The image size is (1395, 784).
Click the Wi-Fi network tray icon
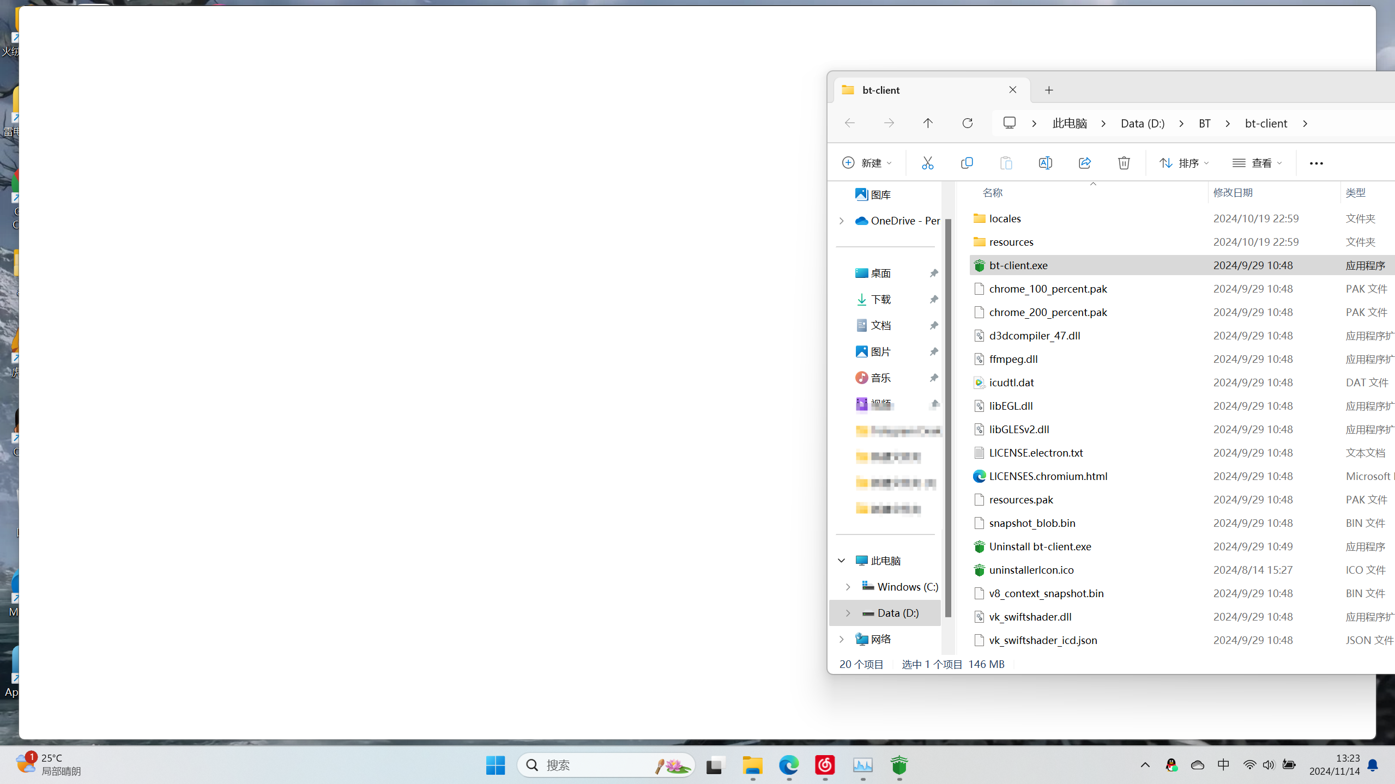click(1249, 765)
